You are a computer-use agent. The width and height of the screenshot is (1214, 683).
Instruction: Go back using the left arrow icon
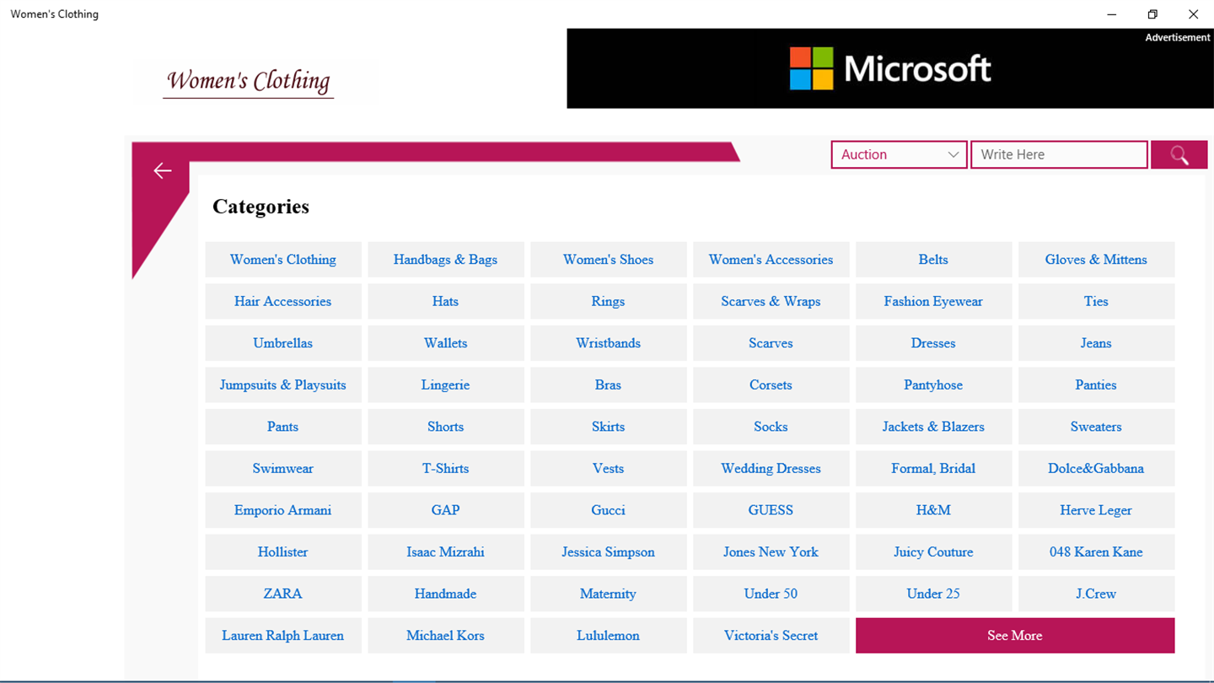pos(162,171)
